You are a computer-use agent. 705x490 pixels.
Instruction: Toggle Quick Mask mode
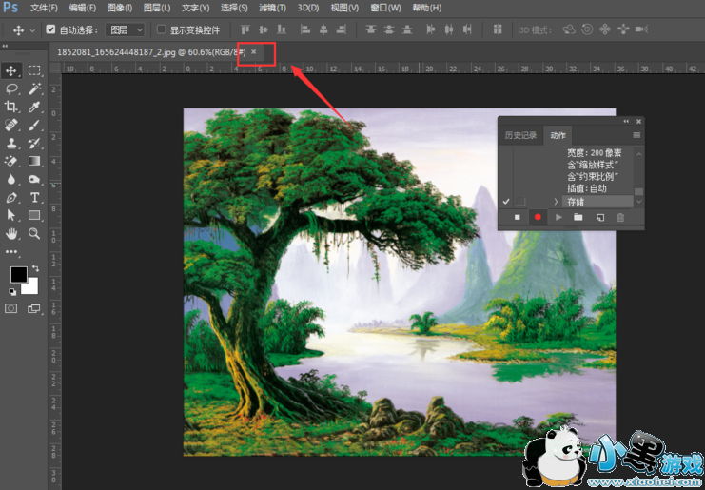[x=11, y=308]
